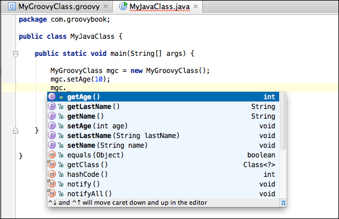Click public-access lock icon beside equals(Object)
Viewport: 339px width, 219px height.
point(61,155)
